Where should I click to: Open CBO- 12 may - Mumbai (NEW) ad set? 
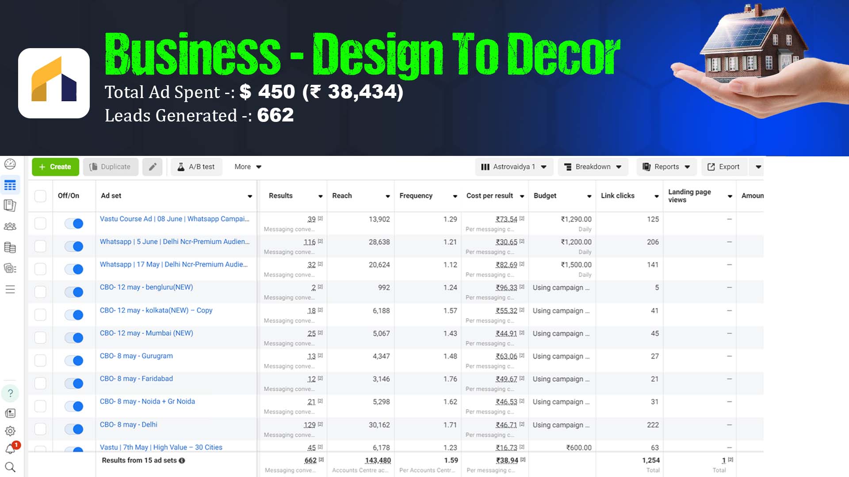(146, 333)
